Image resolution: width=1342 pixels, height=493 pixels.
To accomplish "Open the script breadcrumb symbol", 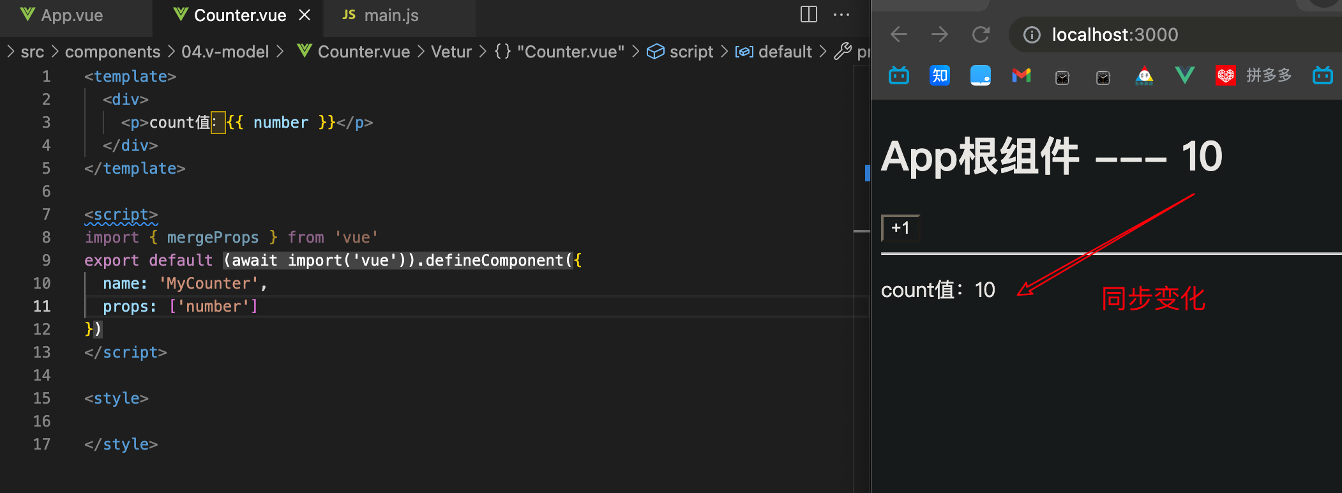I will 691,52.
